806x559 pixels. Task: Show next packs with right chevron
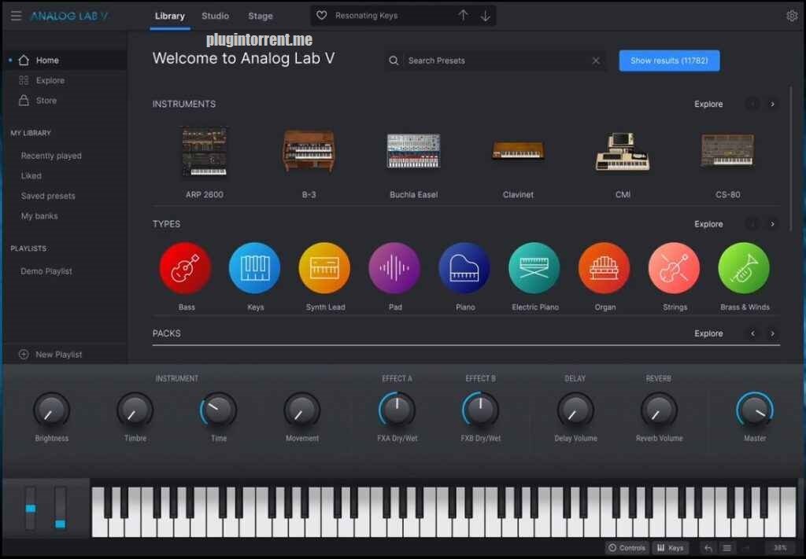coord(772,333)
